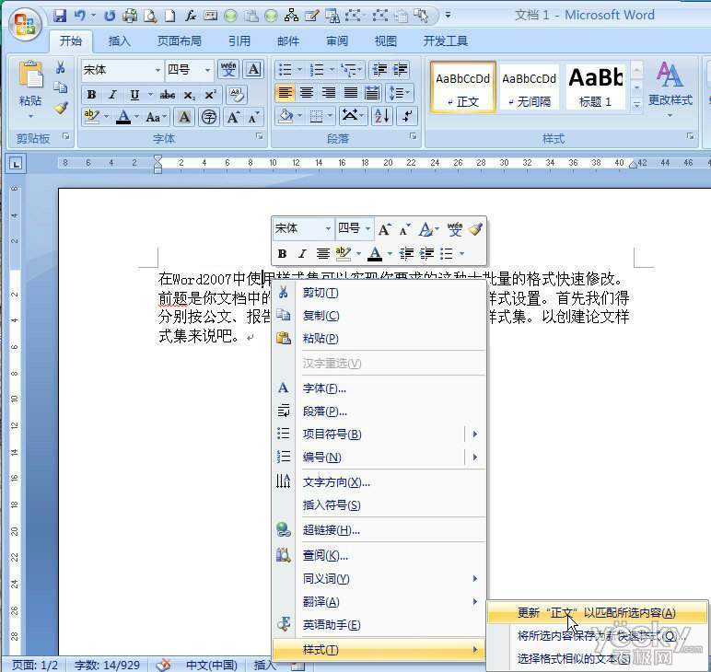Image resolution: width=711 pixels, height=672 pixels.
Task: Open the ribbon font name dropdown
Action: [157, 70]
